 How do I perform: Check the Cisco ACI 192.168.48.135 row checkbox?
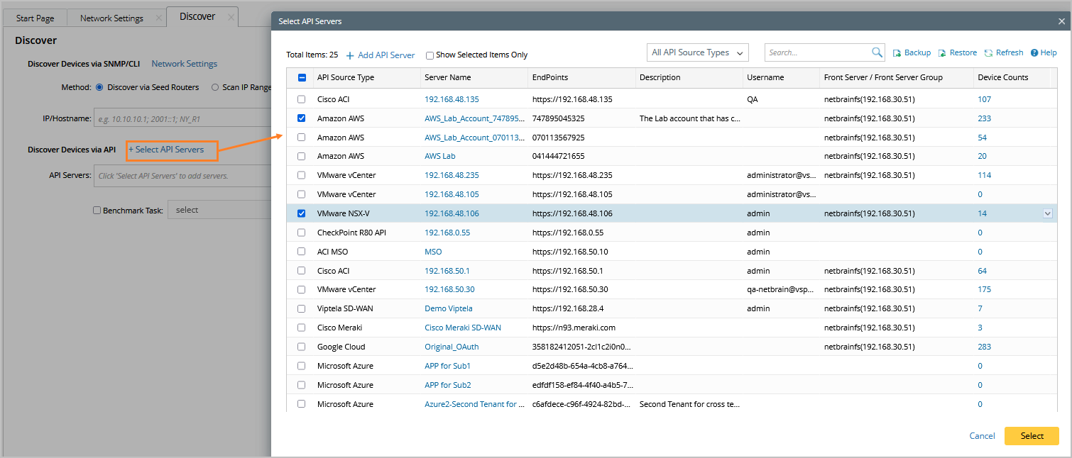(x=302, y=99)
